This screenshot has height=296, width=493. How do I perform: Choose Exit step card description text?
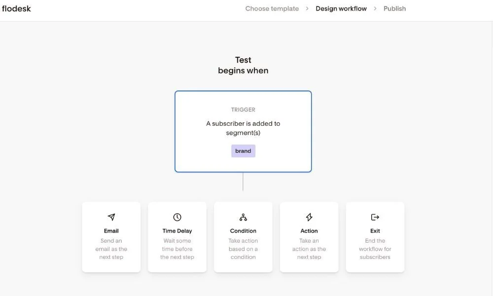(375, 249)
